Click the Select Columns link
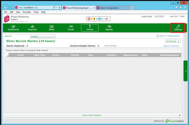 [171, 46]
